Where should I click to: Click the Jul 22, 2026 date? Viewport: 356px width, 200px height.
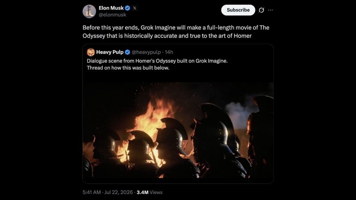click(x=119, y=192)
